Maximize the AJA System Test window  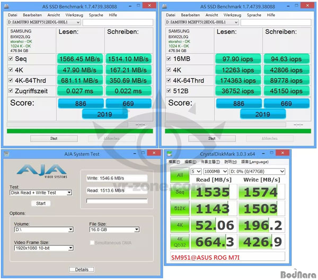point(143,152)
